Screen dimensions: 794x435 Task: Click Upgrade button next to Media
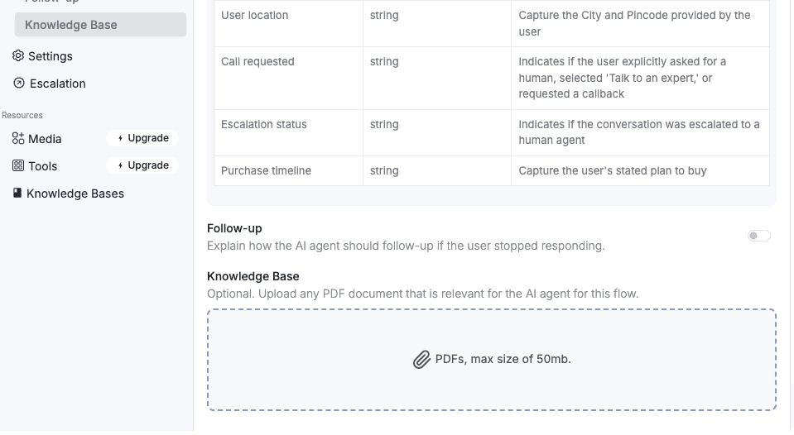[x=142, y=139]
